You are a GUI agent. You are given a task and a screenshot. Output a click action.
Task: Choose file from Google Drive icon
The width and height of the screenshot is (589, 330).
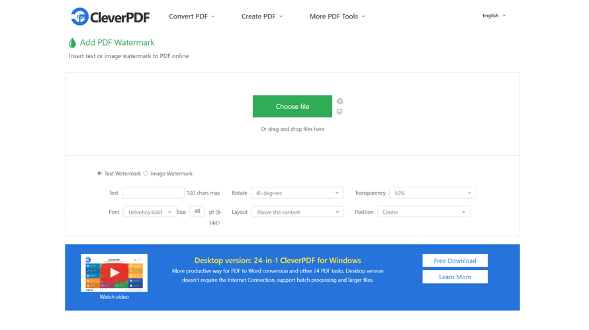pyautogui.click(x=340, y=101)
